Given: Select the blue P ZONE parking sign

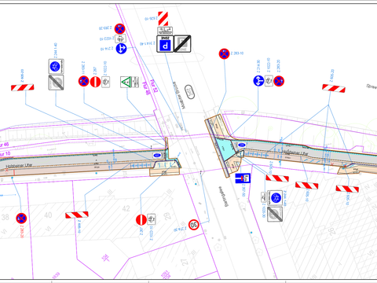Looking at the screenshot, I should point(165,44).
